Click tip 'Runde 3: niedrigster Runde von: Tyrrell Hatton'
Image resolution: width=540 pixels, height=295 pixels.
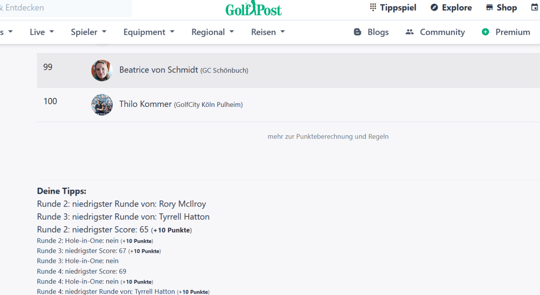click(123, 216)
